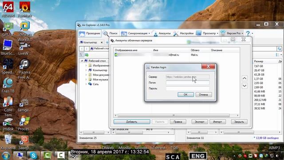Screen dimensions: 284x160
Task: Collapse the Рабочий стол tree node
Action: (x=82, y=61)
